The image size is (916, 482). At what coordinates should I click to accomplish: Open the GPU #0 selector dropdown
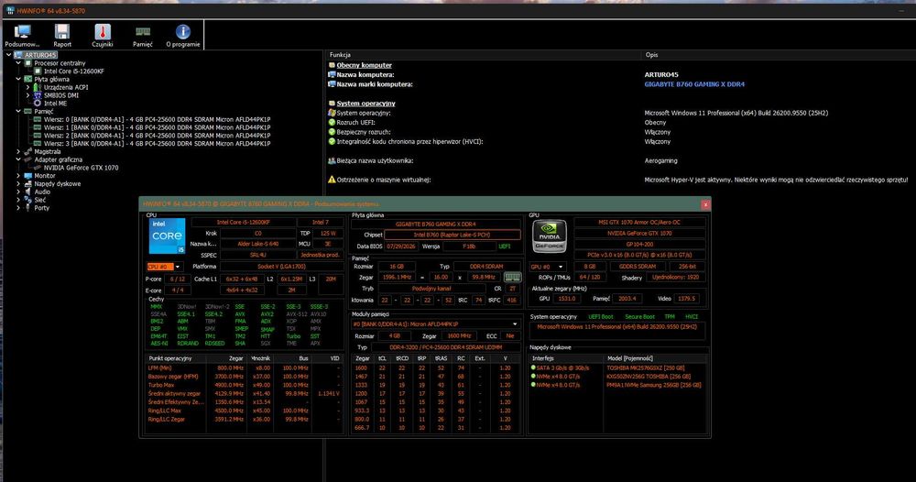pyautogui.click(x=547, y=267)
